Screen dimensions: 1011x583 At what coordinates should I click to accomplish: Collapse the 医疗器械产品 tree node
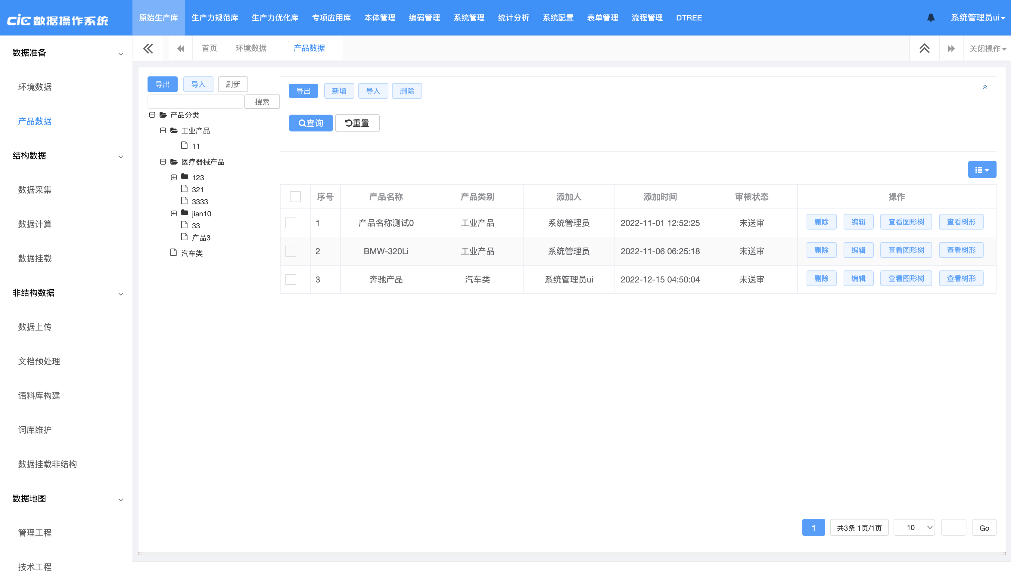pyautogui.click(x=163, y=162)
